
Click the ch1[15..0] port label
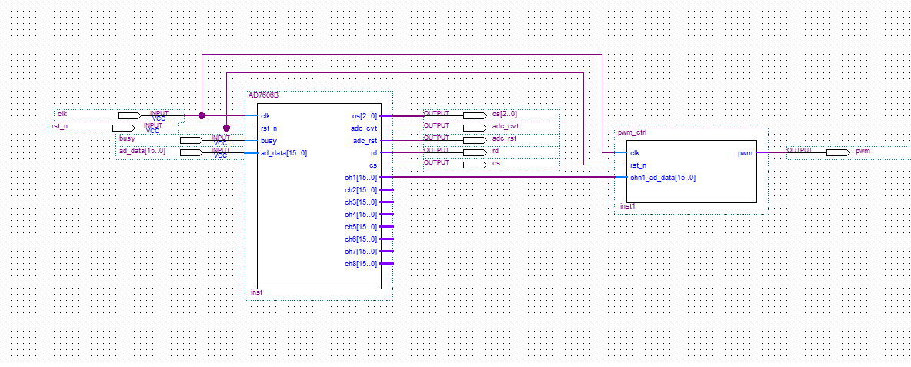pyautogui.click(x=361, y=178)
